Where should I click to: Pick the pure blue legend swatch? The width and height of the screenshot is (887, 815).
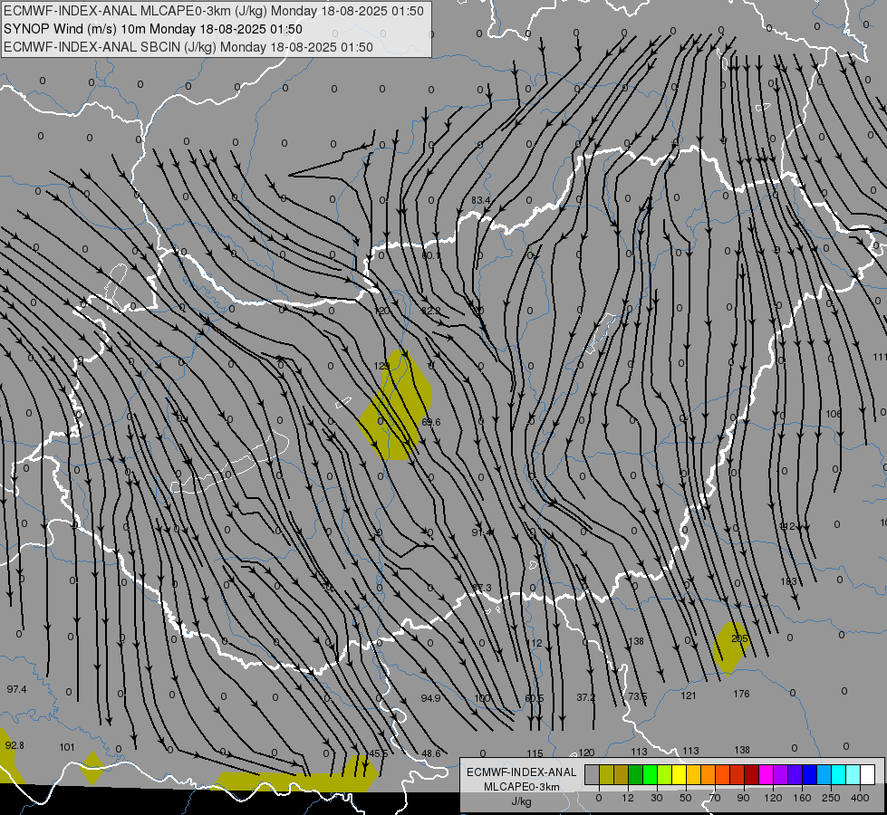point(809,774)
